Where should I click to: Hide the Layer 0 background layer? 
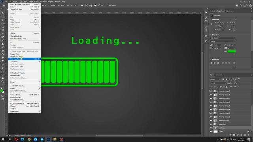click(211, 131)
